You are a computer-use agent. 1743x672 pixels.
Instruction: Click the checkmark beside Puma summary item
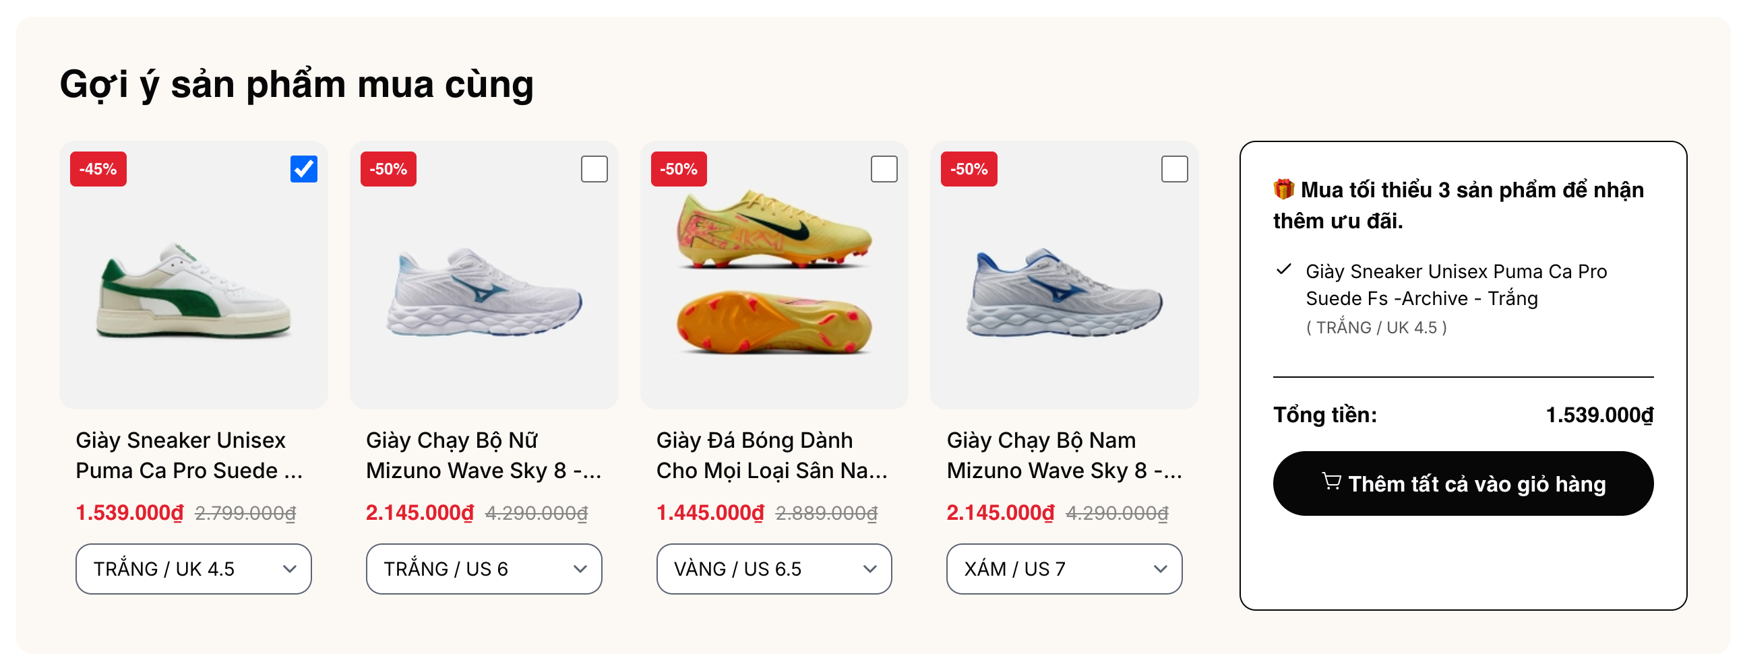(1283, 270)
